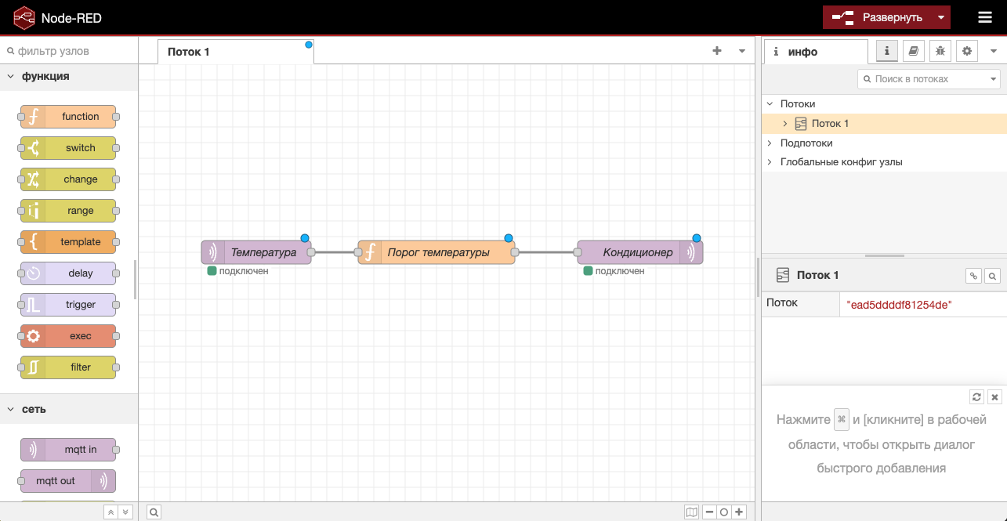The height and width of the screenshot is (521, 1007).
Task: Open the configuration nodes gear tab
Action: (967, 51)
